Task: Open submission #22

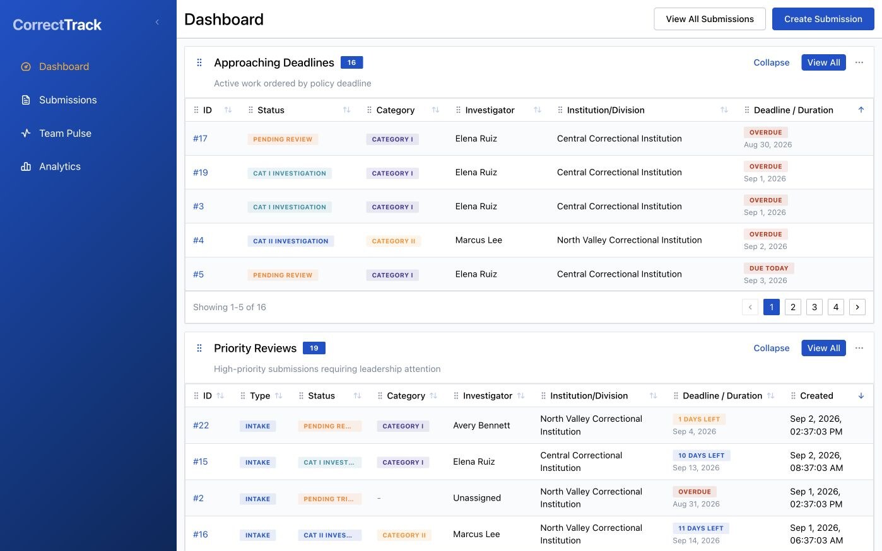Action: pos(201,426)
